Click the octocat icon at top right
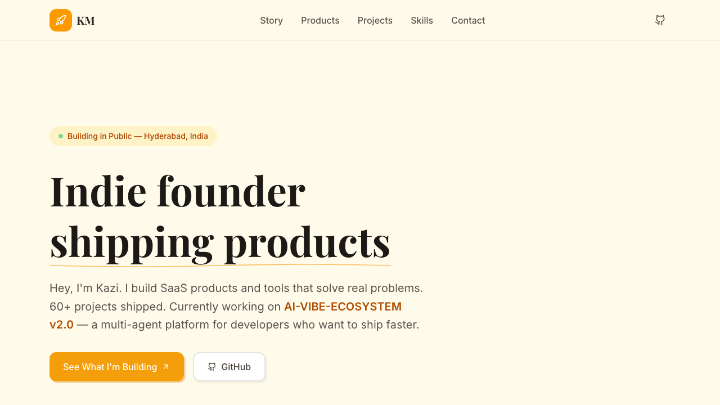Screen dimensions: 720x405 point(660,20)
